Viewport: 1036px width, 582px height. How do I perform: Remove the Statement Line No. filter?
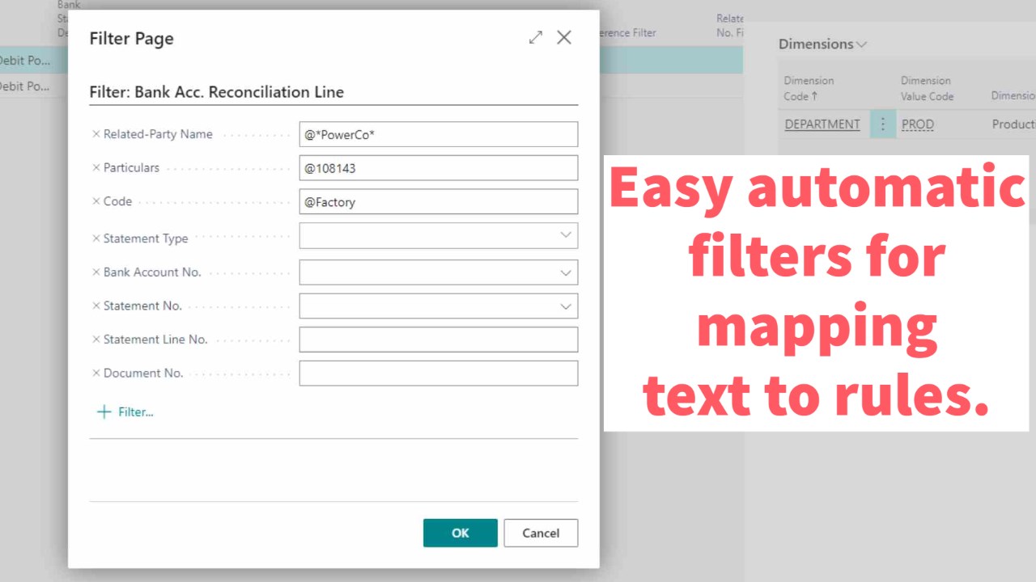(96, 339)
